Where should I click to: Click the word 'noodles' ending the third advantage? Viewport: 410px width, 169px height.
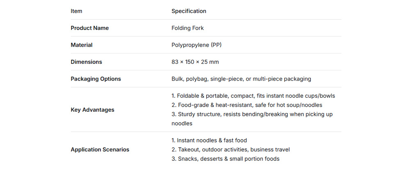182,123
